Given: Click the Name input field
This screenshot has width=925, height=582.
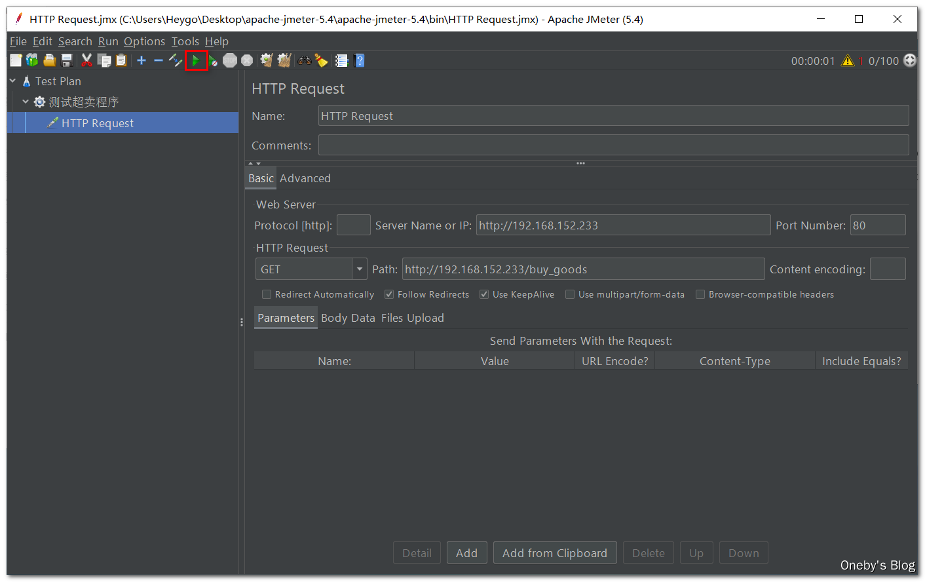Looking at the screenshot, I should point(613,115).
